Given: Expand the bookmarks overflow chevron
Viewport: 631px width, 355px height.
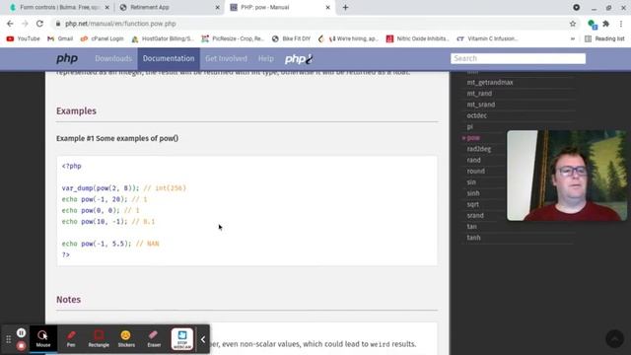Looking at the screenshot, I should [573, 38].
